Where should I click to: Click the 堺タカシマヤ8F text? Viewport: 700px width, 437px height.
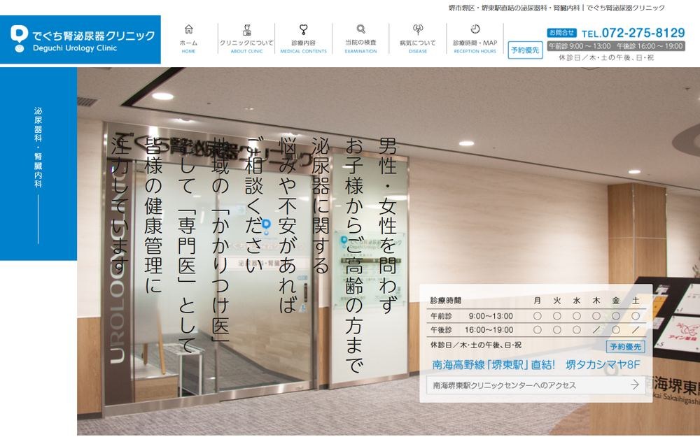[603, 365]
